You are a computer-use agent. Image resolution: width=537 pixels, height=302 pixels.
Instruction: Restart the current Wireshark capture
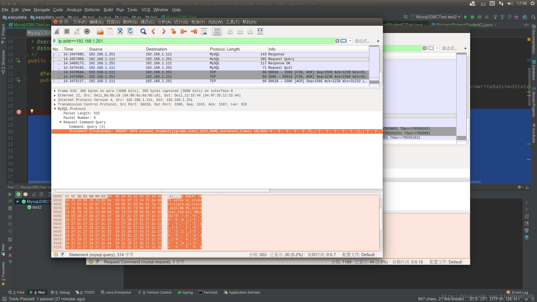tap(77, 32)
